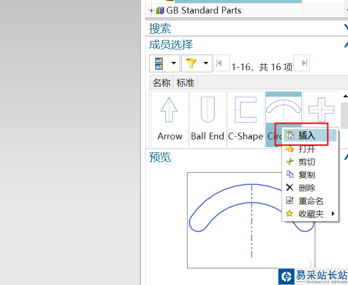Expand the GB Standard Parts tree node
Viewport: 348px width, 285px height.
[151, 10]
